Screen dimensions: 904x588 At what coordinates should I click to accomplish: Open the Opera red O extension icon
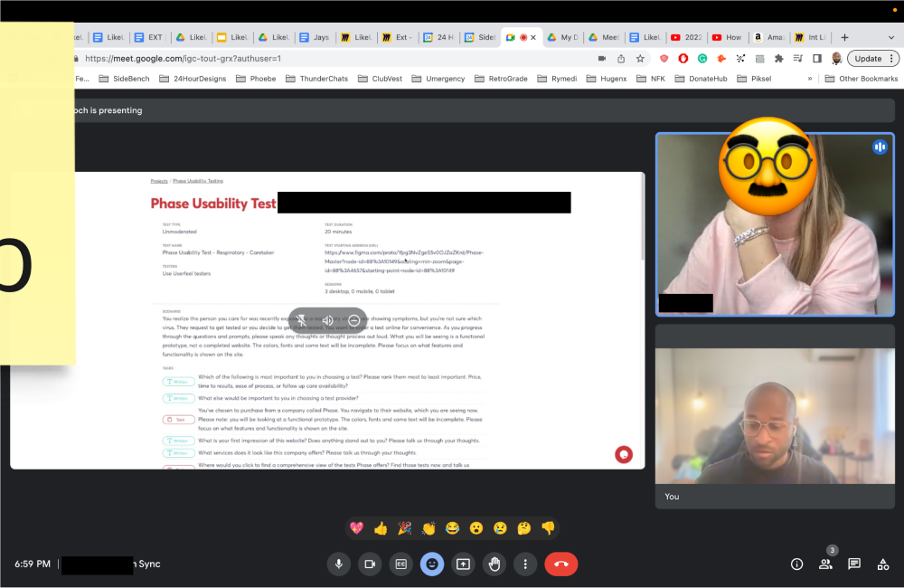pos(683,58)
